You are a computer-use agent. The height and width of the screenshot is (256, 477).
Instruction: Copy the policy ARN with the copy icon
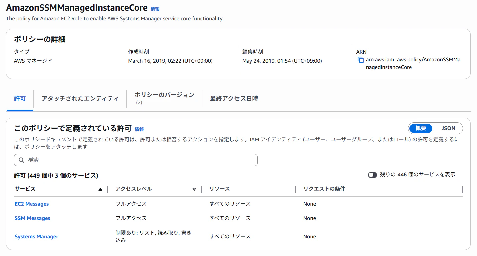tap(360, 60)
